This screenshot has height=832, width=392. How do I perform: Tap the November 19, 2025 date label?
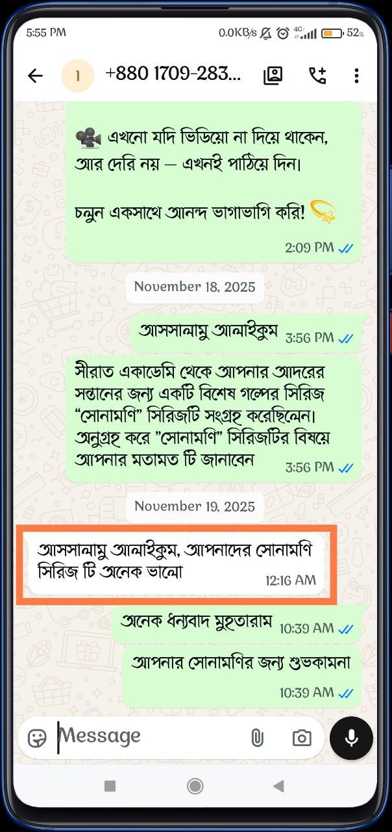(x=195, y=506)
